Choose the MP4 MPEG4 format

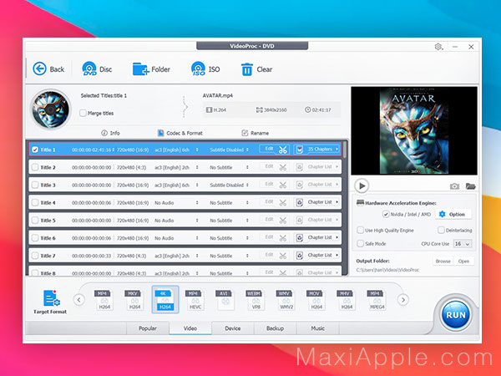tap(377, 300)
